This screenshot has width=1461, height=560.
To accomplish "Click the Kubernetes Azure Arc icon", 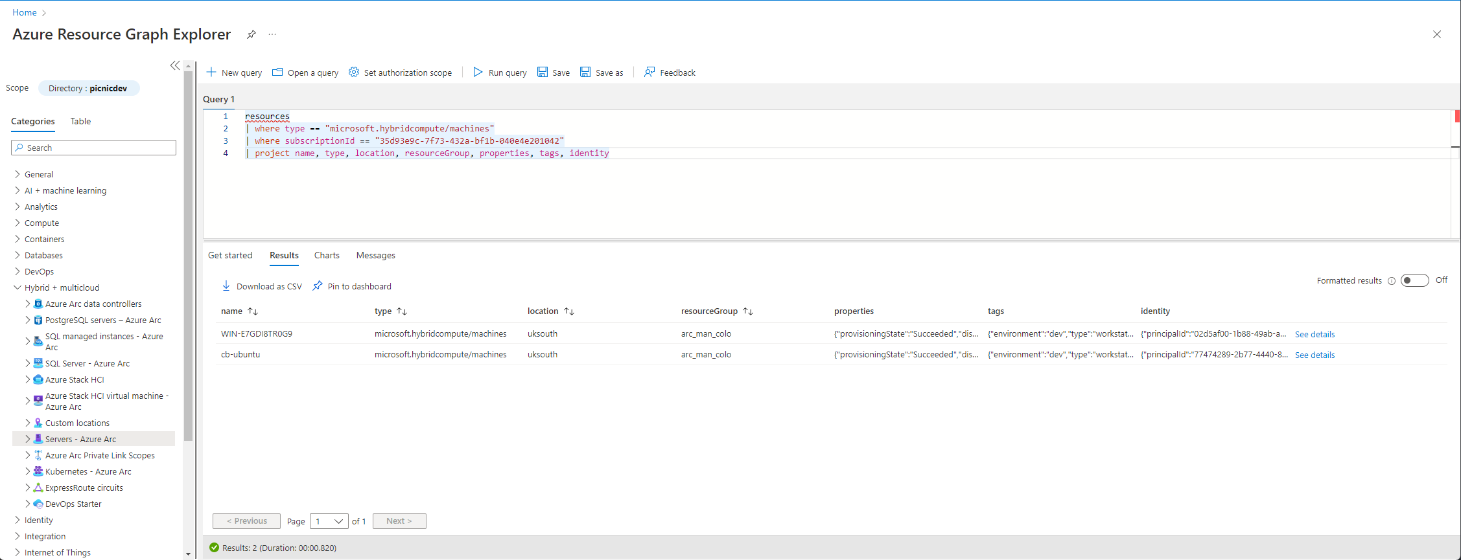I will click(38, 471).
